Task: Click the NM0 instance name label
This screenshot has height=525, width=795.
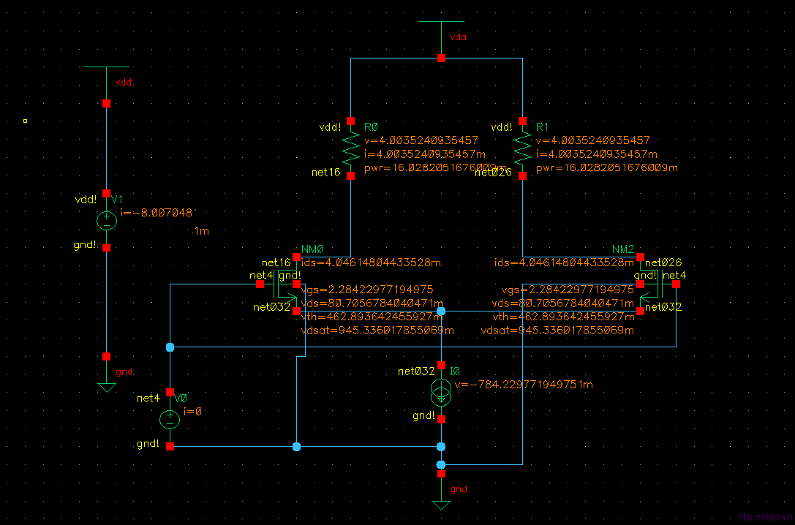Action: [x=312, y=249]
